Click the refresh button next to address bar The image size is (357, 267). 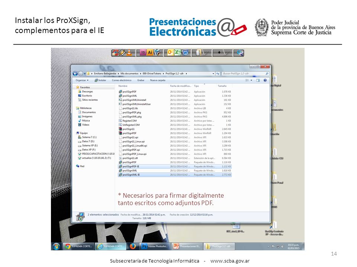tap(218, 73)
